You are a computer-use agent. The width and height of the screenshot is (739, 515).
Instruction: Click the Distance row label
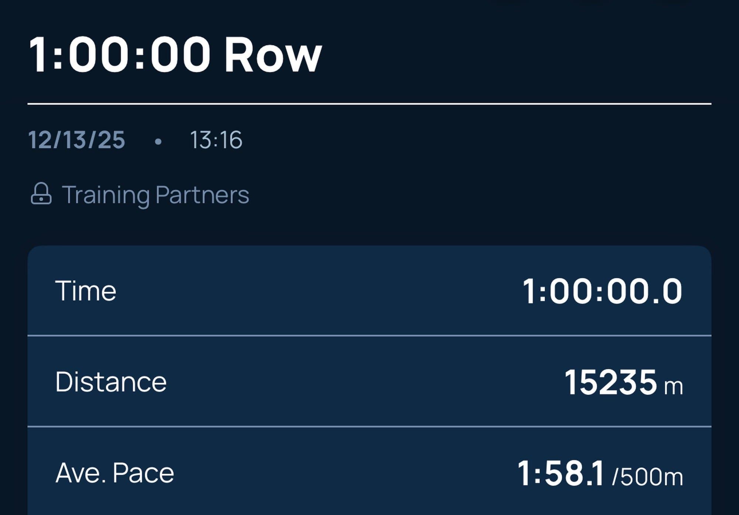(x=111, y=382)
